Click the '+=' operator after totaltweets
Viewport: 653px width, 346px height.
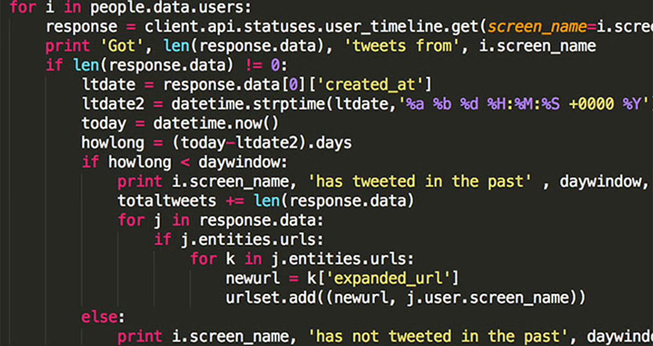235,201
